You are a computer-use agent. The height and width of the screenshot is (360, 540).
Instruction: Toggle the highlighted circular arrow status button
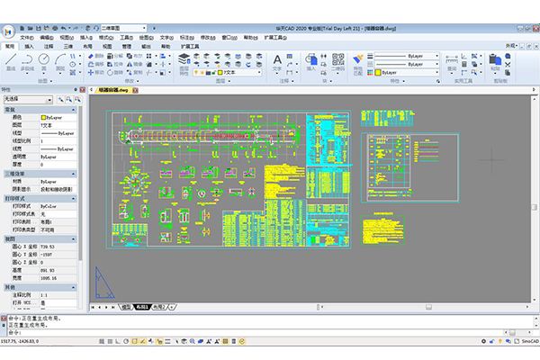[x=242, y=341]
